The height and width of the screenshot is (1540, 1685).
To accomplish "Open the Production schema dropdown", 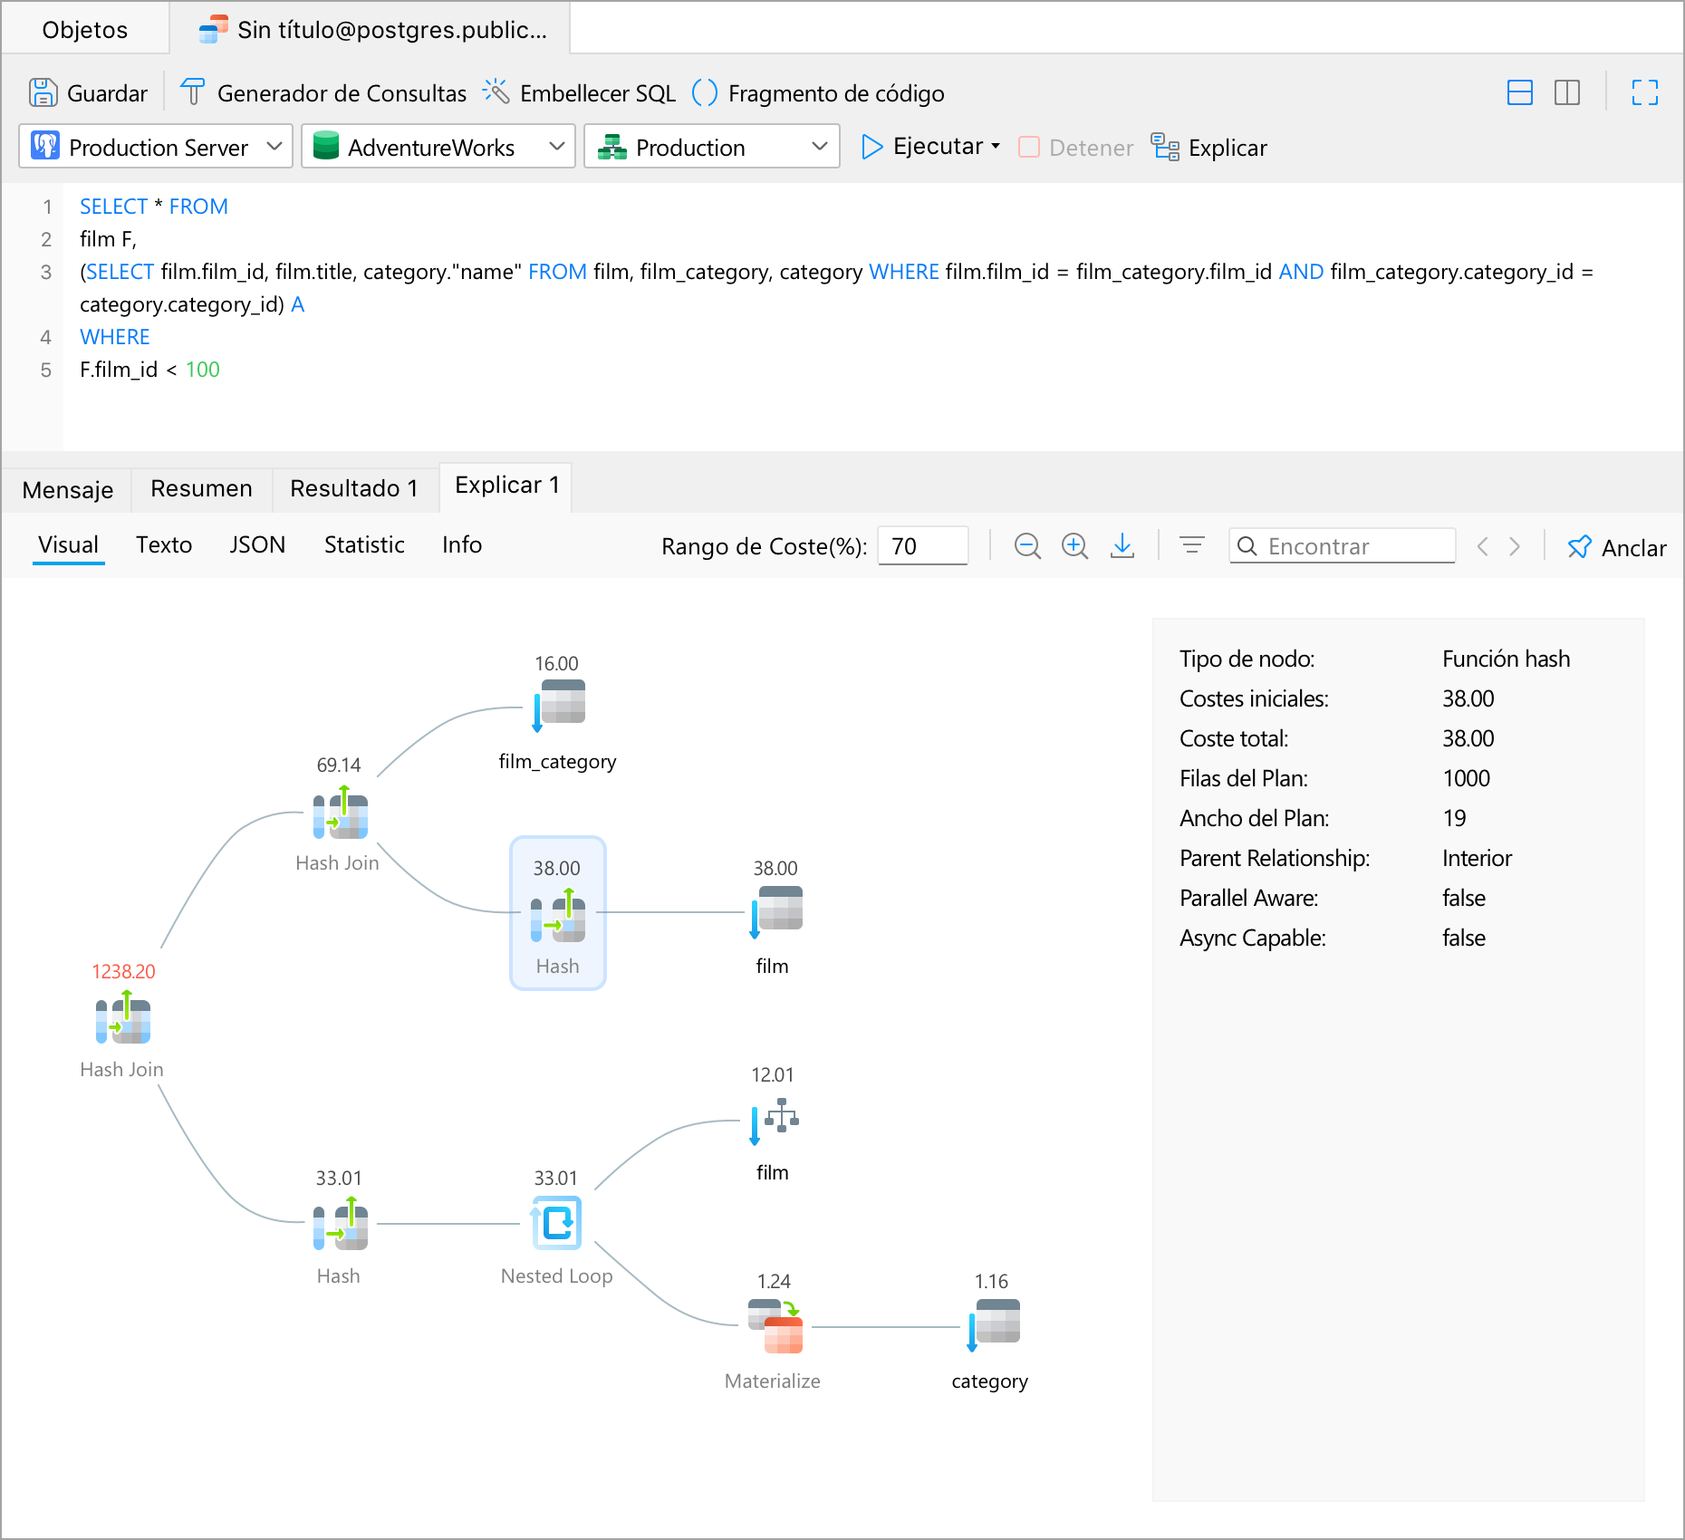I will tap(712, 147).
